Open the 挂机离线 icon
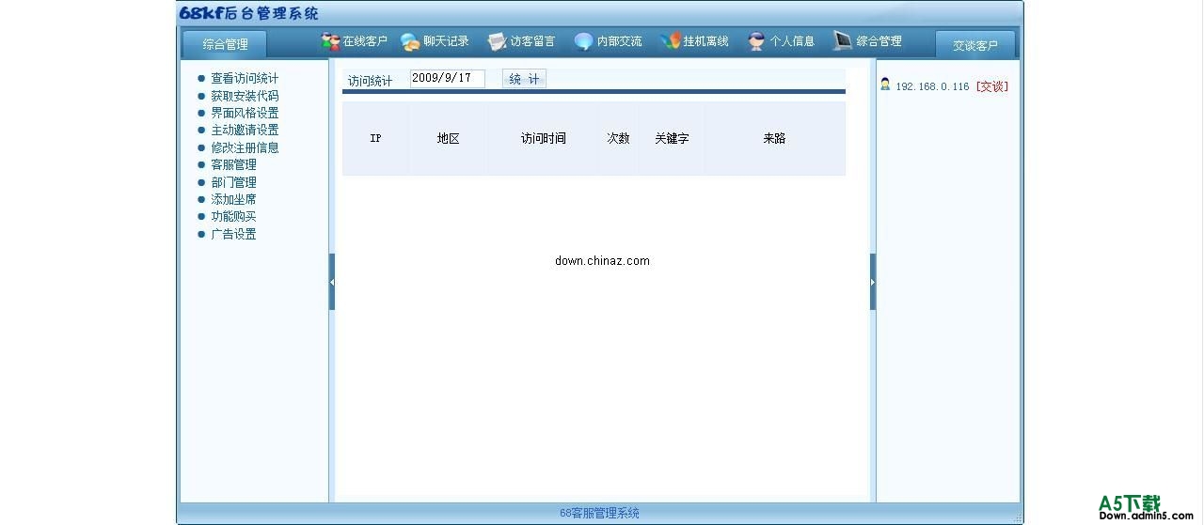Screen dimensions: 1204x525 tap(670, 41)
